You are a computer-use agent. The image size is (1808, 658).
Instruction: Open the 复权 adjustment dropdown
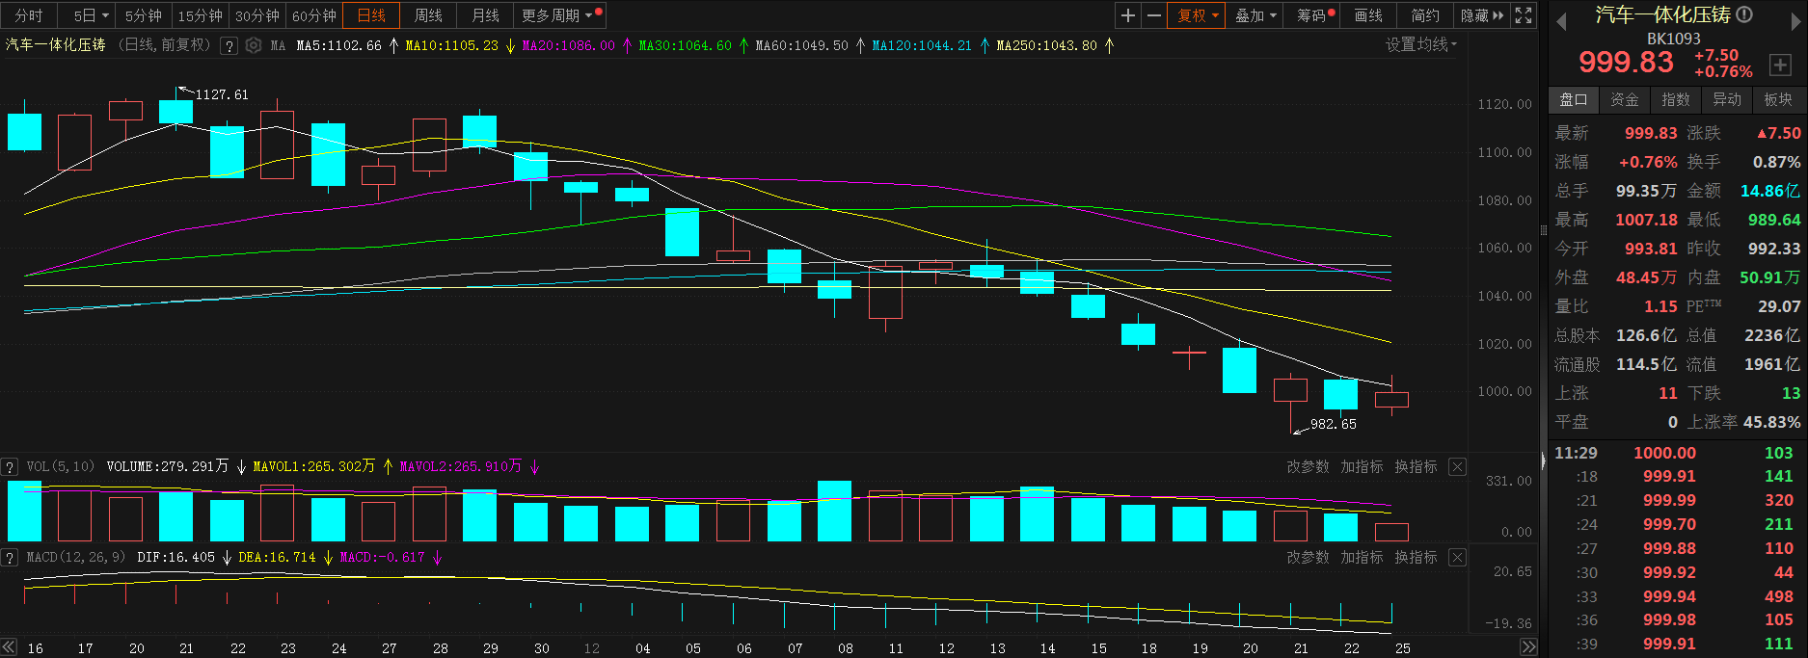[1197, 15]
